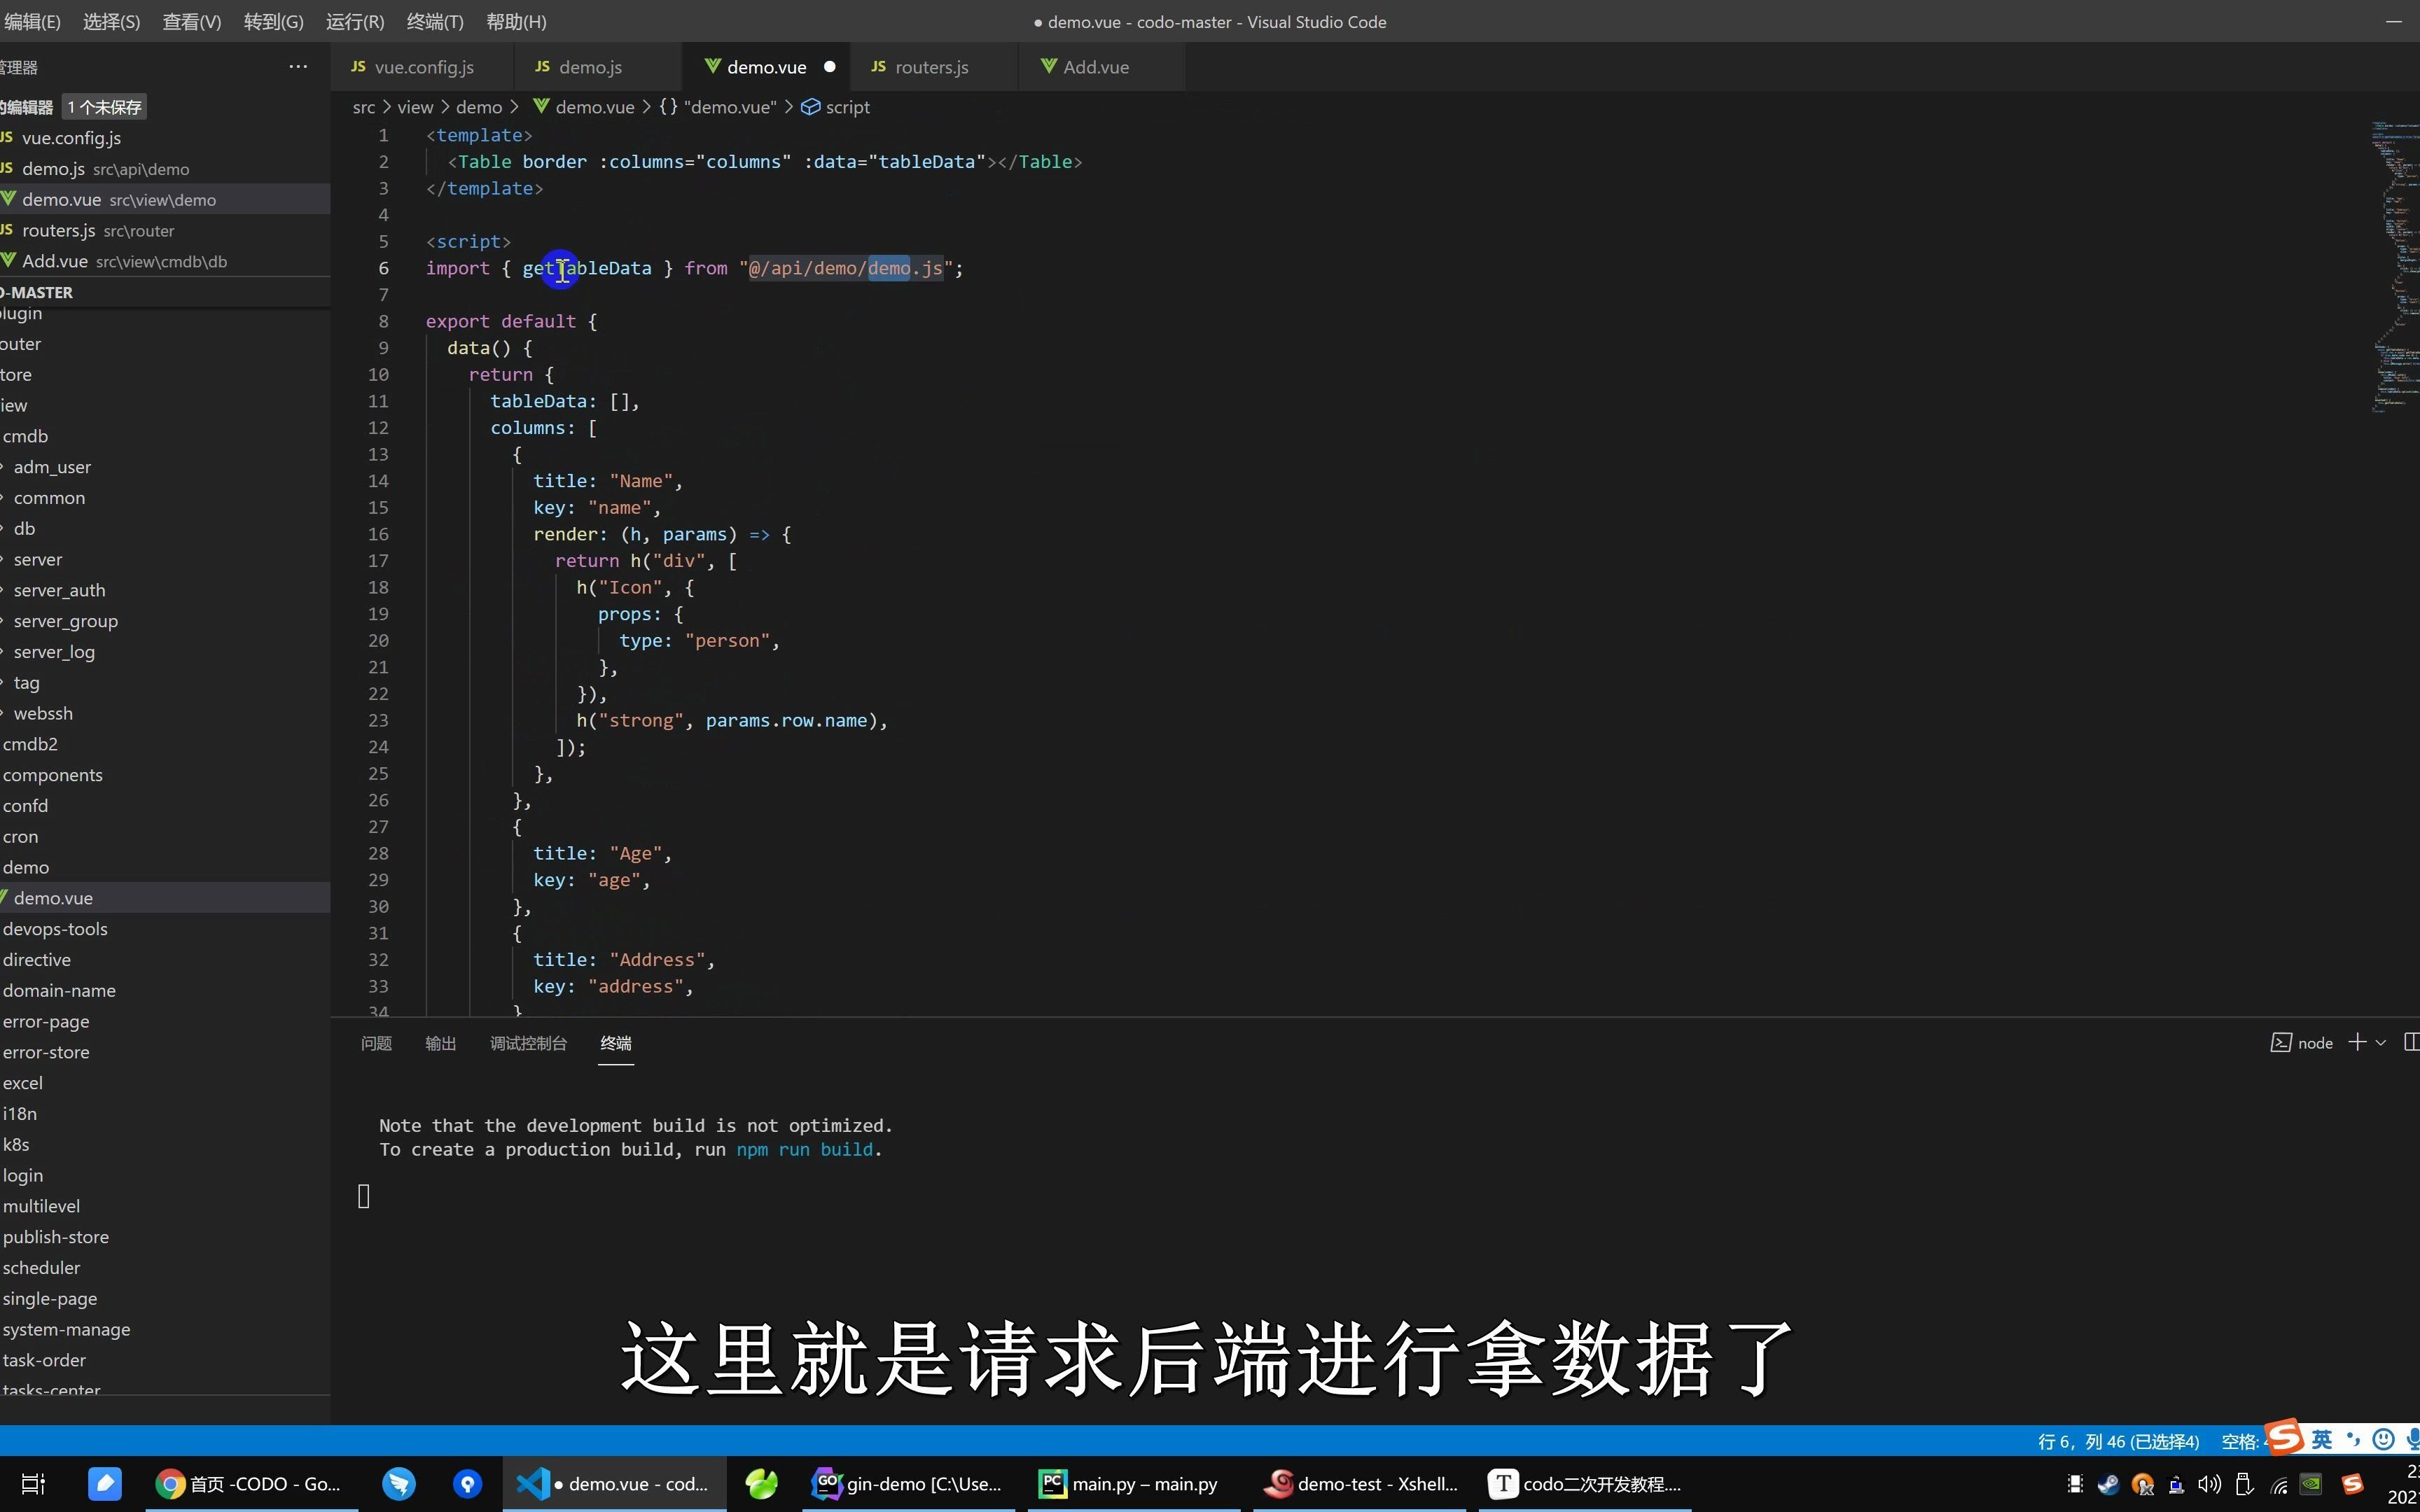This screenshot has height=1512, width=2420.
Task: Create a new terminal with plus icon
Action: (x=2357, y=1042)
